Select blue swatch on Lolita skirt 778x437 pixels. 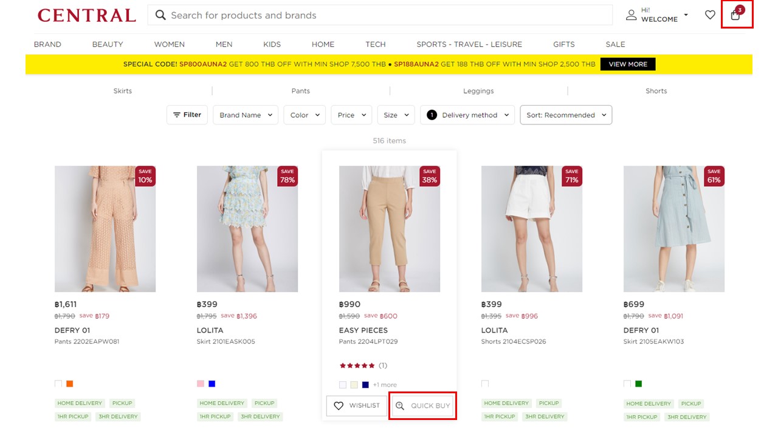[212, 384]
